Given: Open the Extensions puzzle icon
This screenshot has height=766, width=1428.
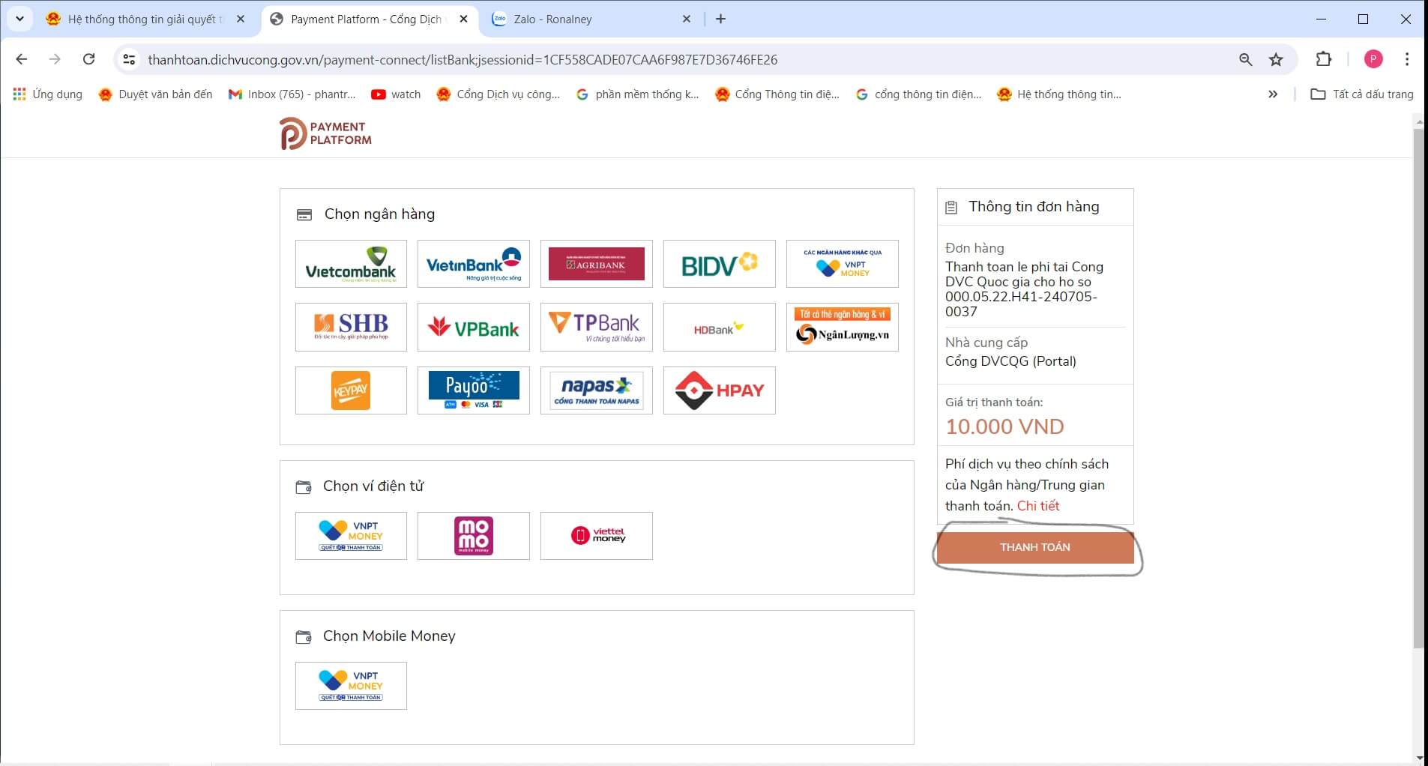Looking at the screenshot, I should pos(1324,59).
